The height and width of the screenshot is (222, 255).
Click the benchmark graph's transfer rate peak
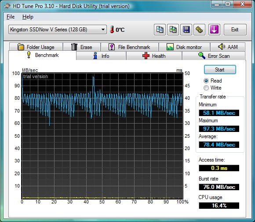click(93, 77)
